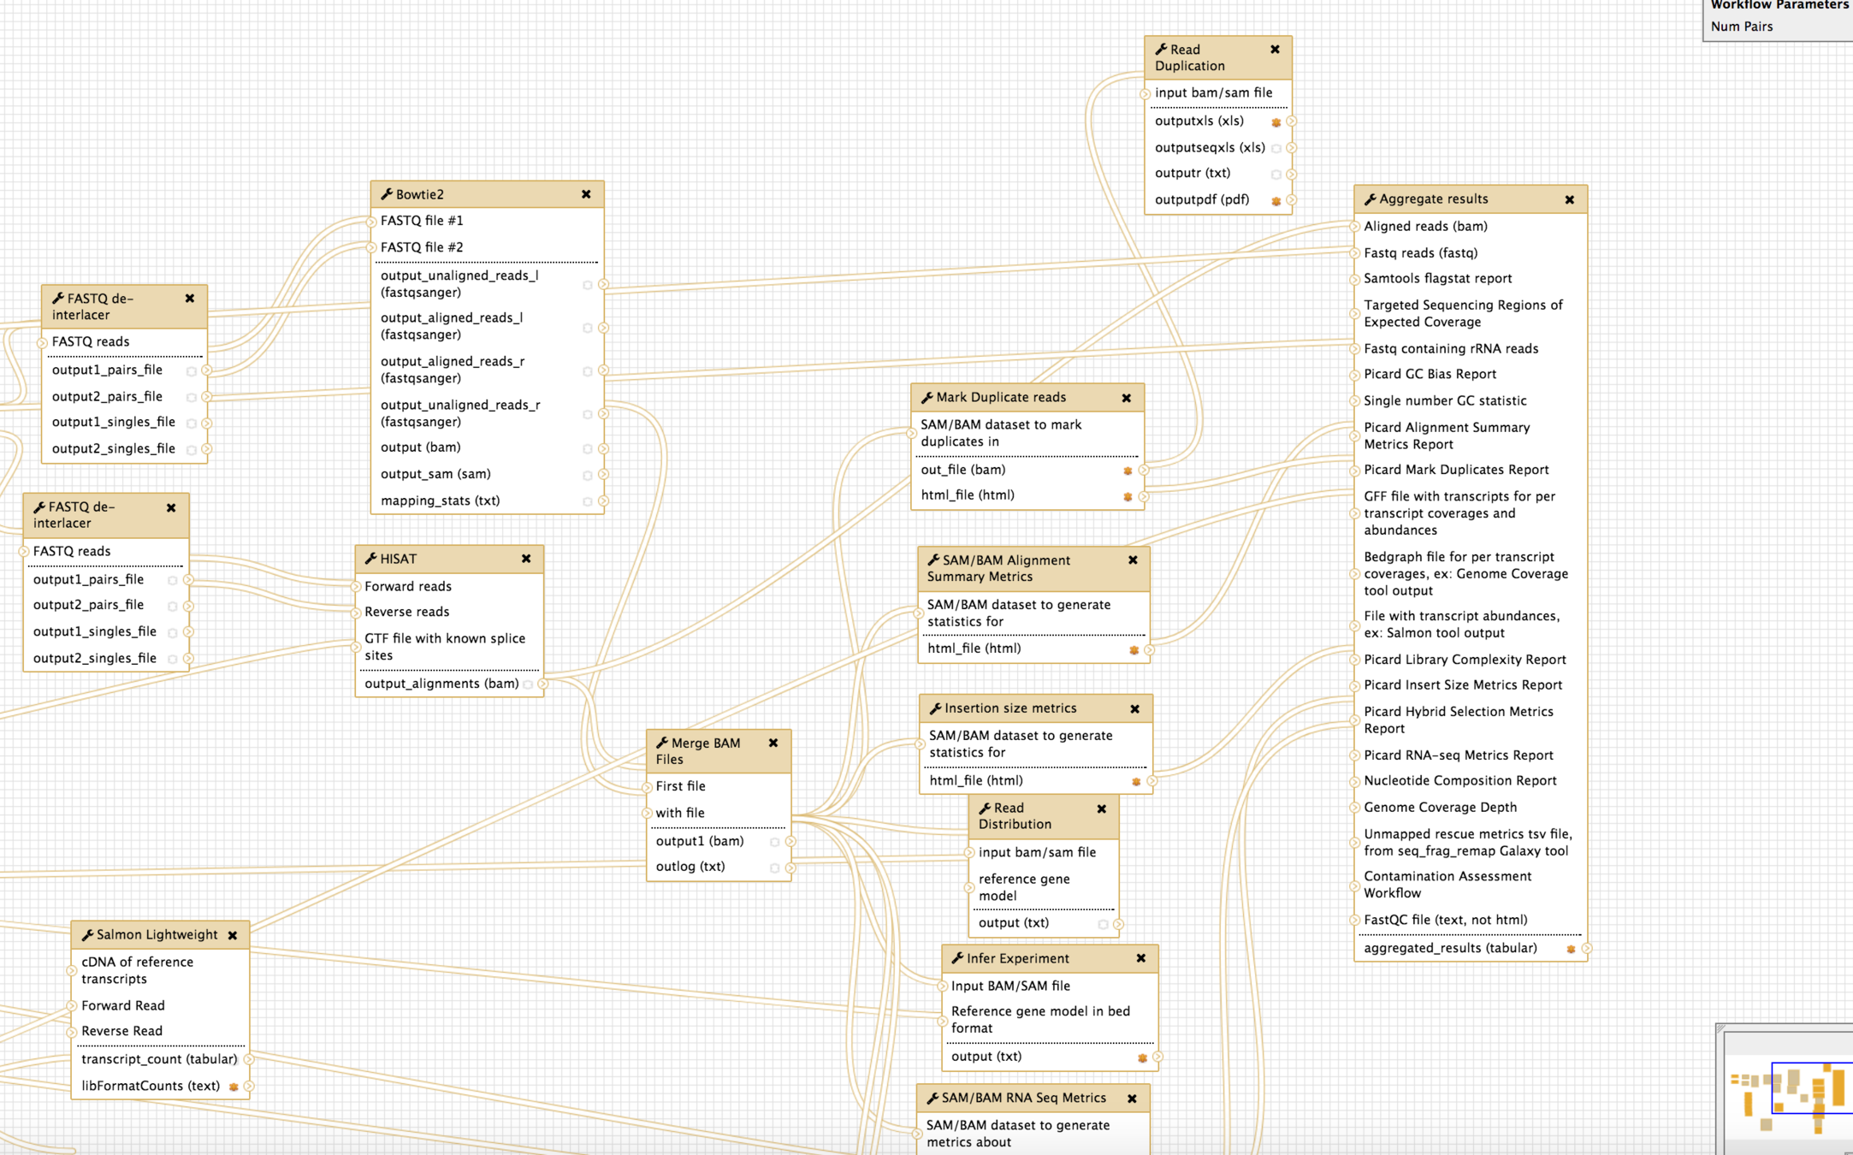Click the blue viewport rectangle in minimap

1809,1087
